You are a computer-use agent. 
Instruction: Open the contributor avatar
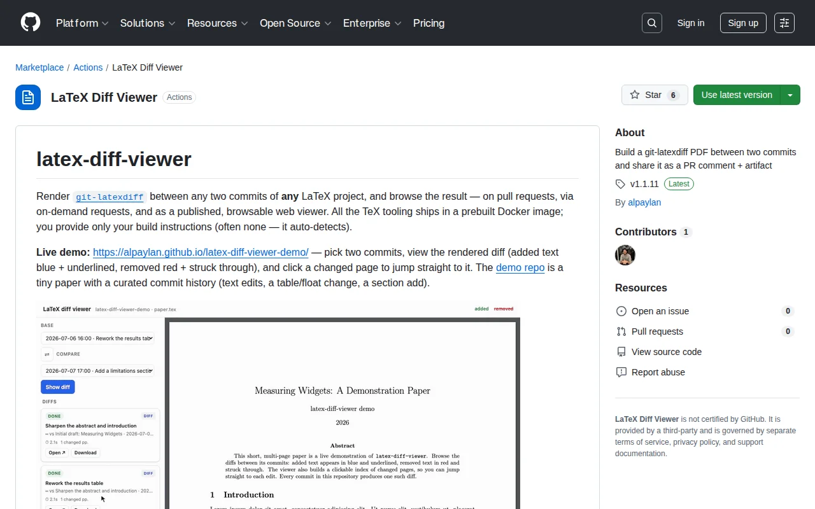pyautogui.click(x=625, y=255)
